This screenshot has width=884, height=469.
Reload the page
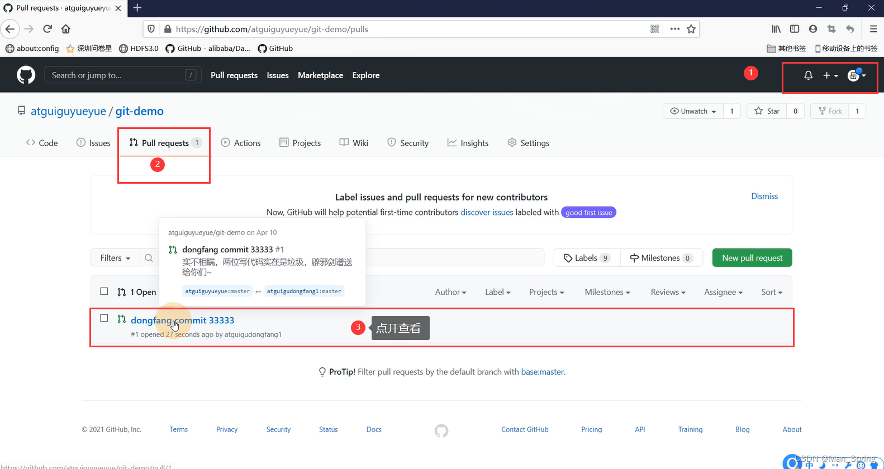pyautogui.click(x=47, y=29)
